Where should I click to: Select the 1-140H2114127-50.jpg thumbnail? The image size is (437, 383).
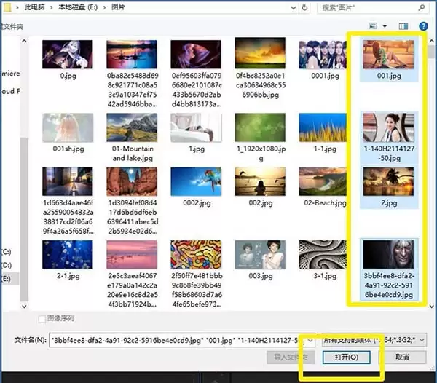coord(388,127)
